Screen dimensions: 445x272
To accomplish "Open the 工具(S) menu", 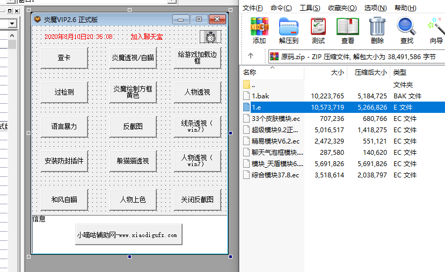I will click(310, 8).
